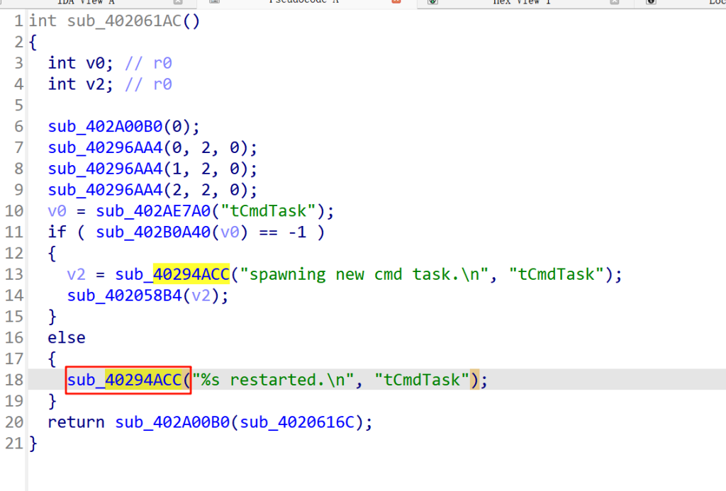Close the IDA View-A tab
This screenshot has width=726, height=491.
click(x=178, y=2)
